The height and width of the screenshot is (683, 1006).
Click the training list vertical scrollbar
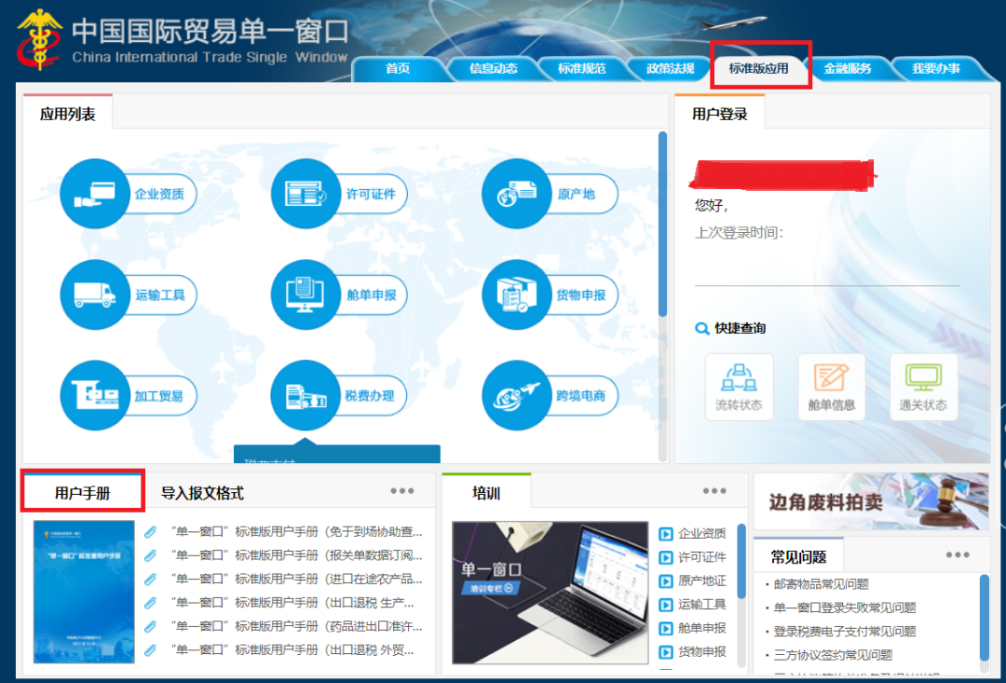741,561
